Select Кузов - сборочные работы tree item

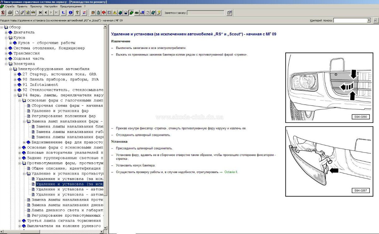point(46,43)
